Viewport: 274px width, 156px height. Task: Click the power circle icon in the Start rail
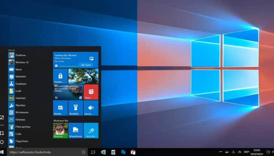click(x=2, y=142)
